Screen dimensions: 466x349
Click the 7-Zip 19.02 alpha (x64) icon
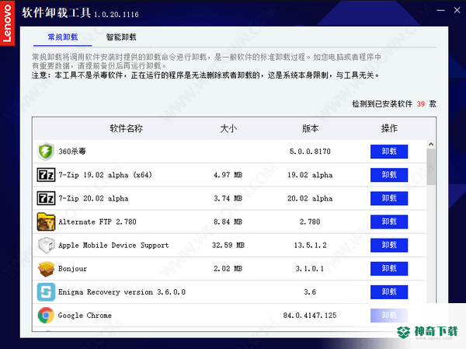tap(46, 175)
